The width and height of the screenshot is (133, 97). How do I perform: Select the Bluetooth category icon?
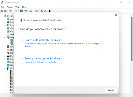coord(8,25)
